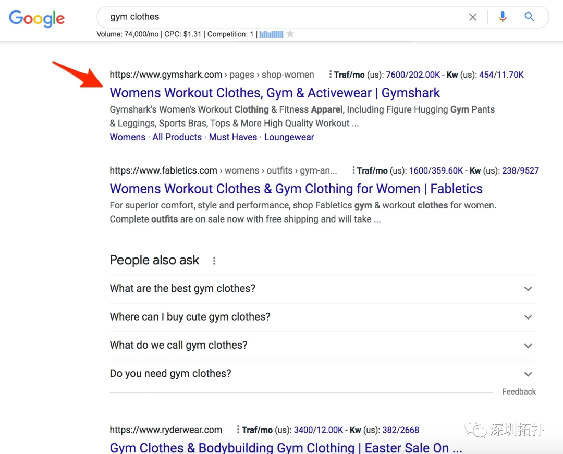563x454 pixels.
Task: Open the three-dot menu beside the ryderwear.com URL
Action: 238,429
